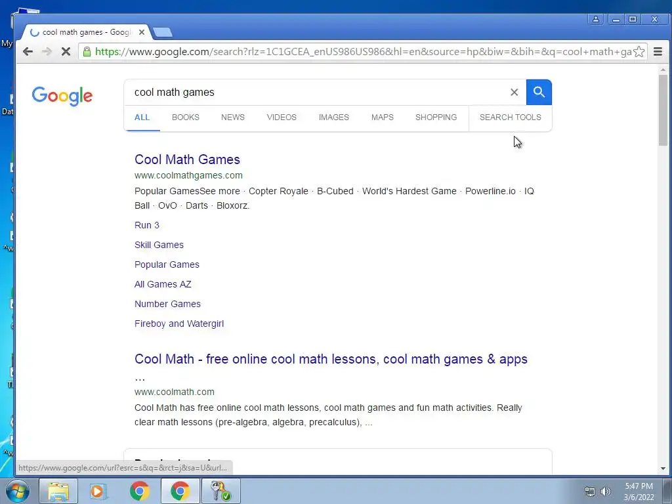Click the active Chrome window taskbar icon
Viewport: 672px width, 504px height.
click(x=180, y=491)
